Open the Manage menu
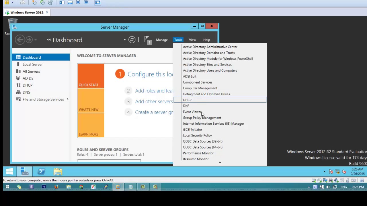This screenshot has height=206, width=367. [162, 40]
